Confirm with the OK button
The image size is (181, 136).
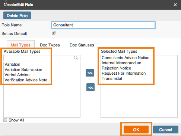click(x=136, y=130)
